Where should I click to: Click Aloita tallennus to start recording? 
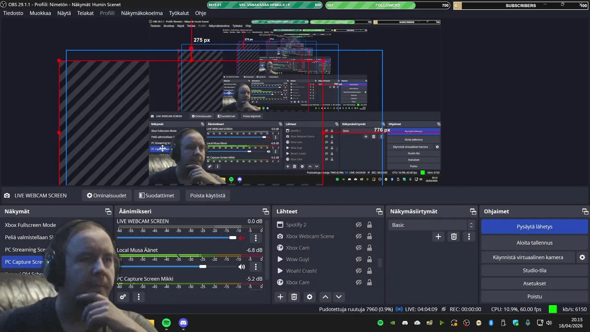point(534,243)
